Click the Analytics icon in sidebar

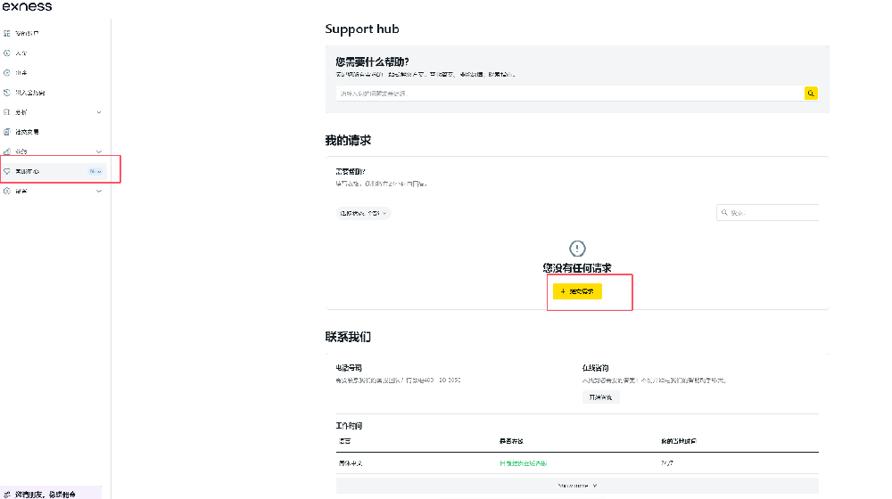[x=7, y=112]
